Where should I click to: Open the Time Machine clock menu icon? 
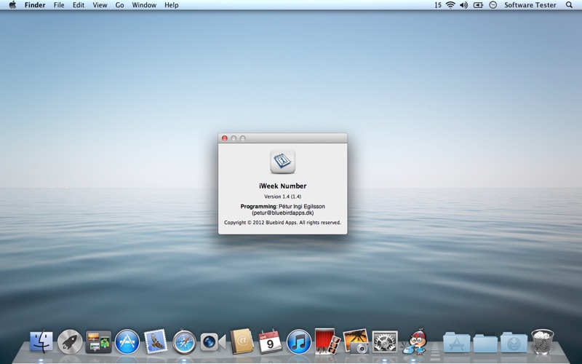click(493, 5)
